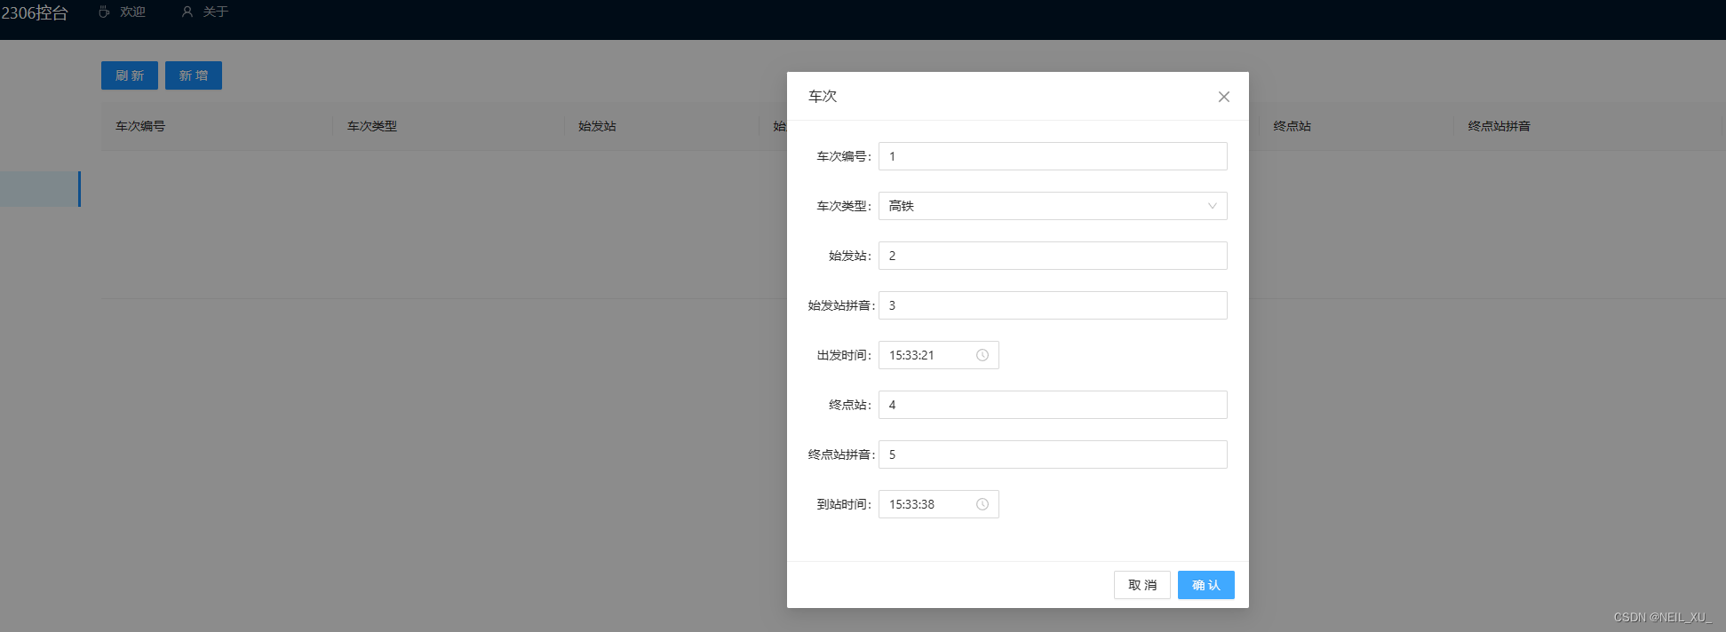Open the 关于 menu item
The height and width of the screenshot is (632, 1726).
point(205,12)
